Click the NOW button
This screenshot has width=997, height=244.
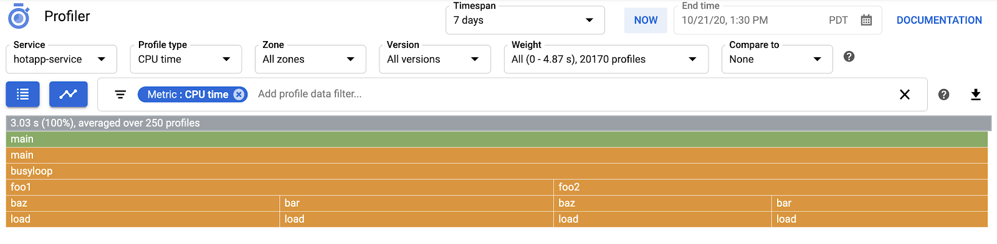(646, 20)
